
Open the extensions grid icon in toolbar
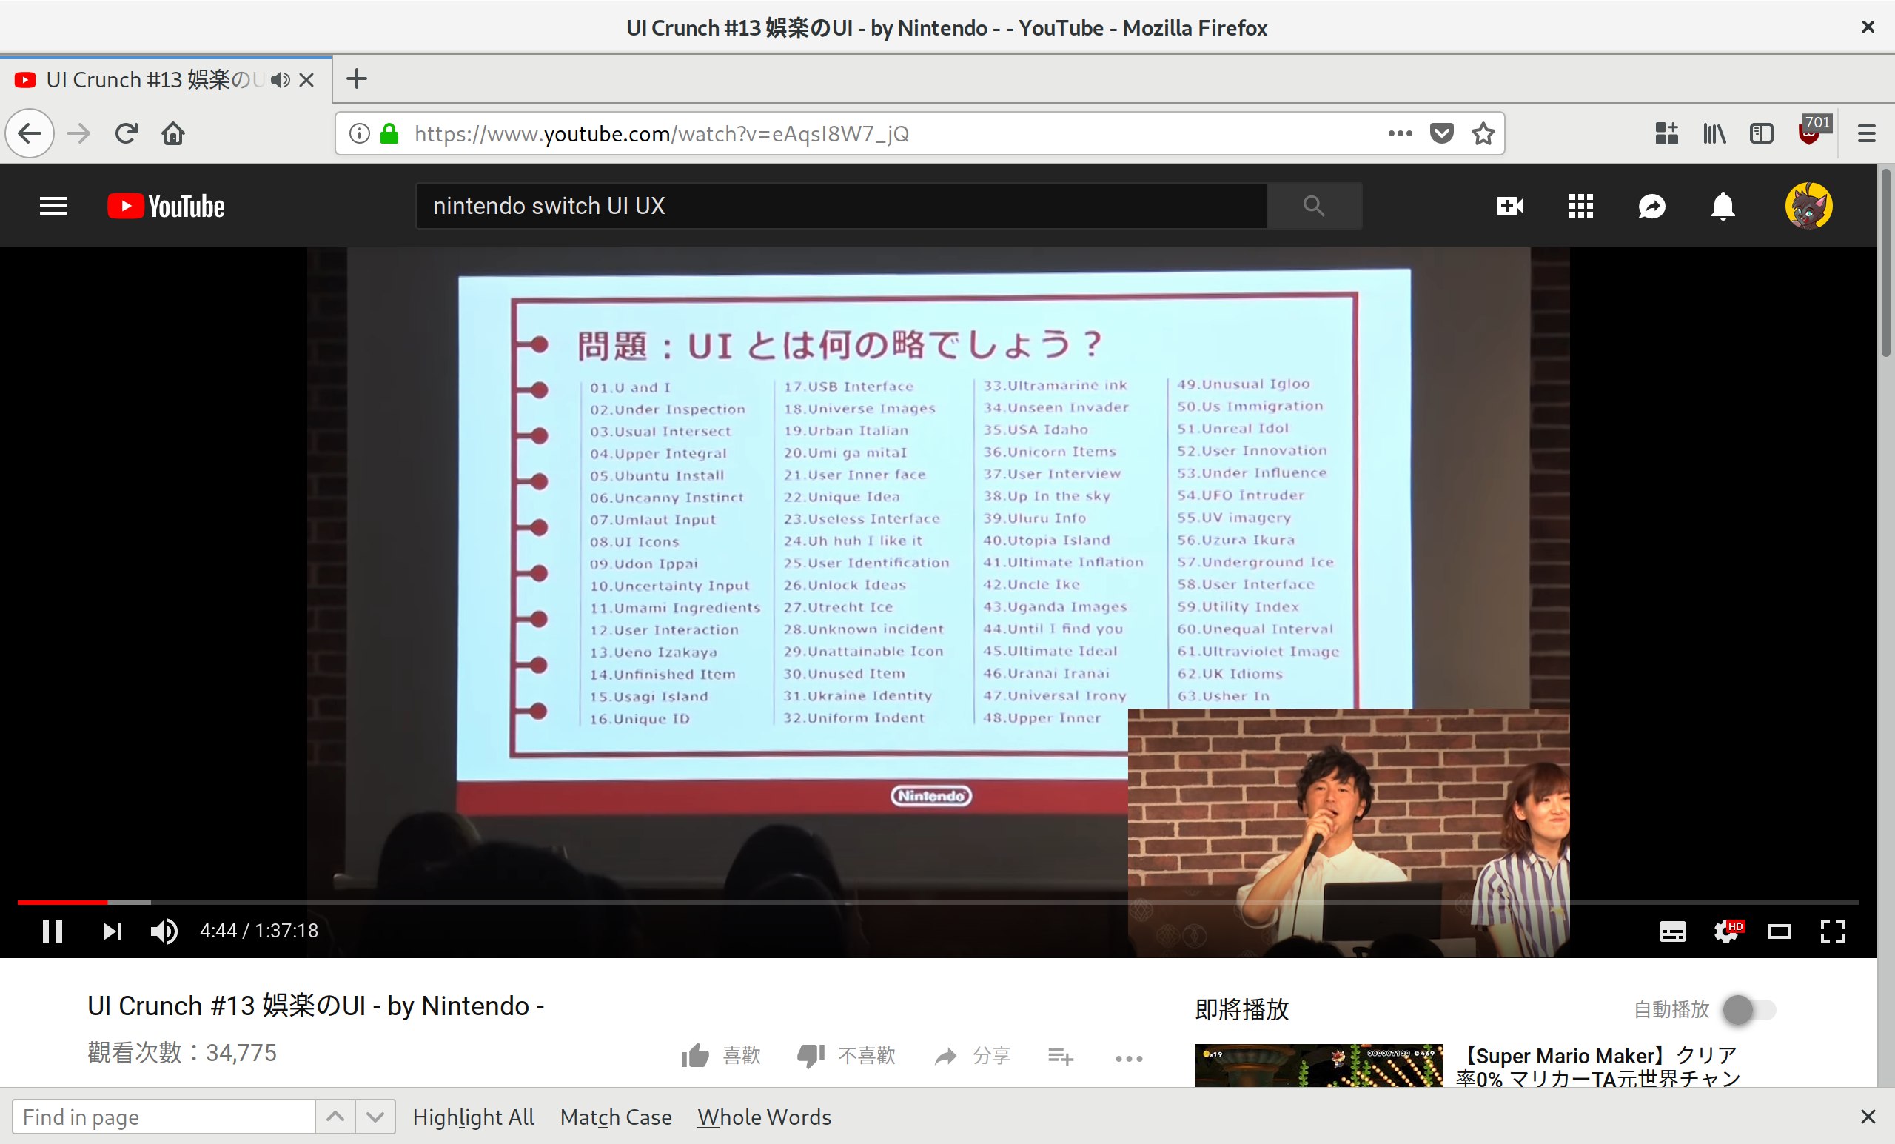(x=1666, y=134)
